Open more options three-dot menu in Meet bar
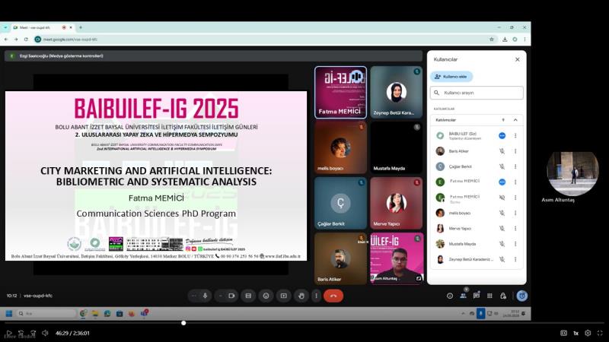 point(316,296)
